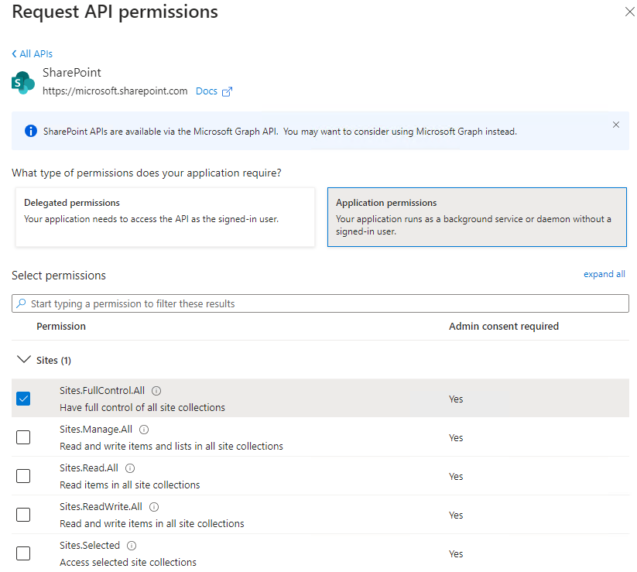Select the Sites.Selected permission name
This screenshot has height=572, width=637.
coord(90,545)
